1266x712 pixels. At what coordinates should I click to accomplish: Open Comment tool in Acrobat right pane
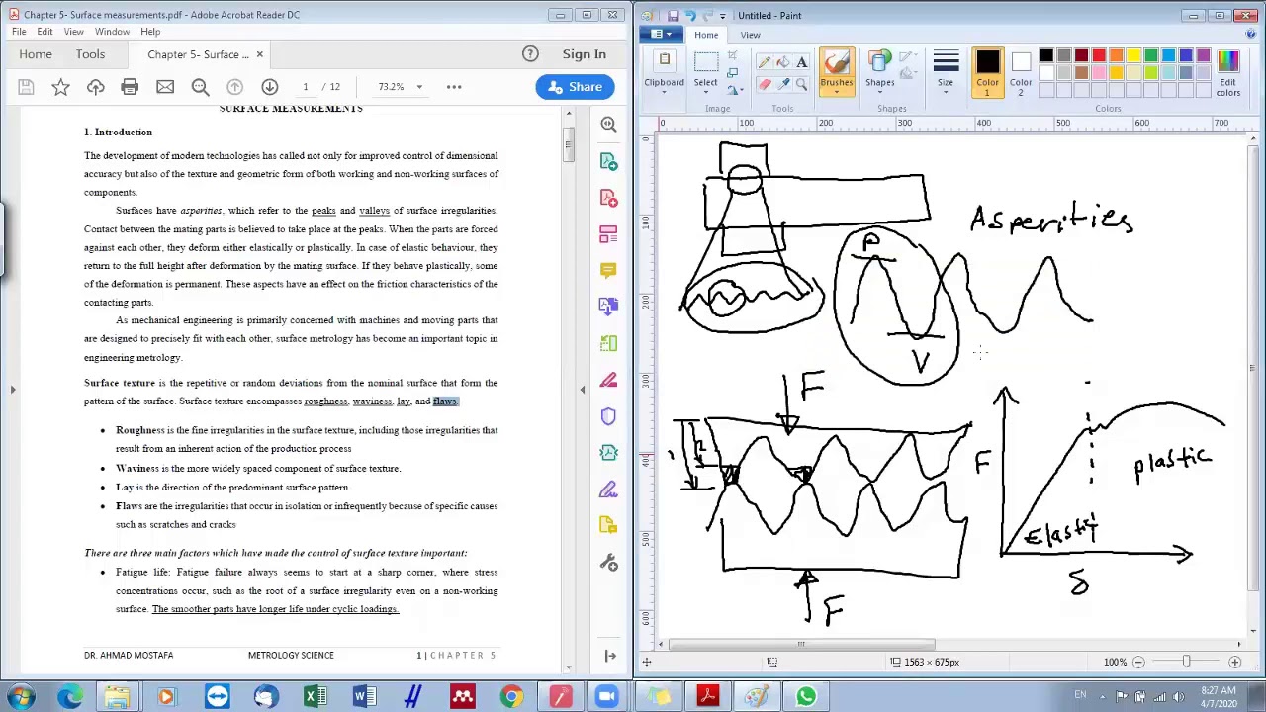pos(608,270)
